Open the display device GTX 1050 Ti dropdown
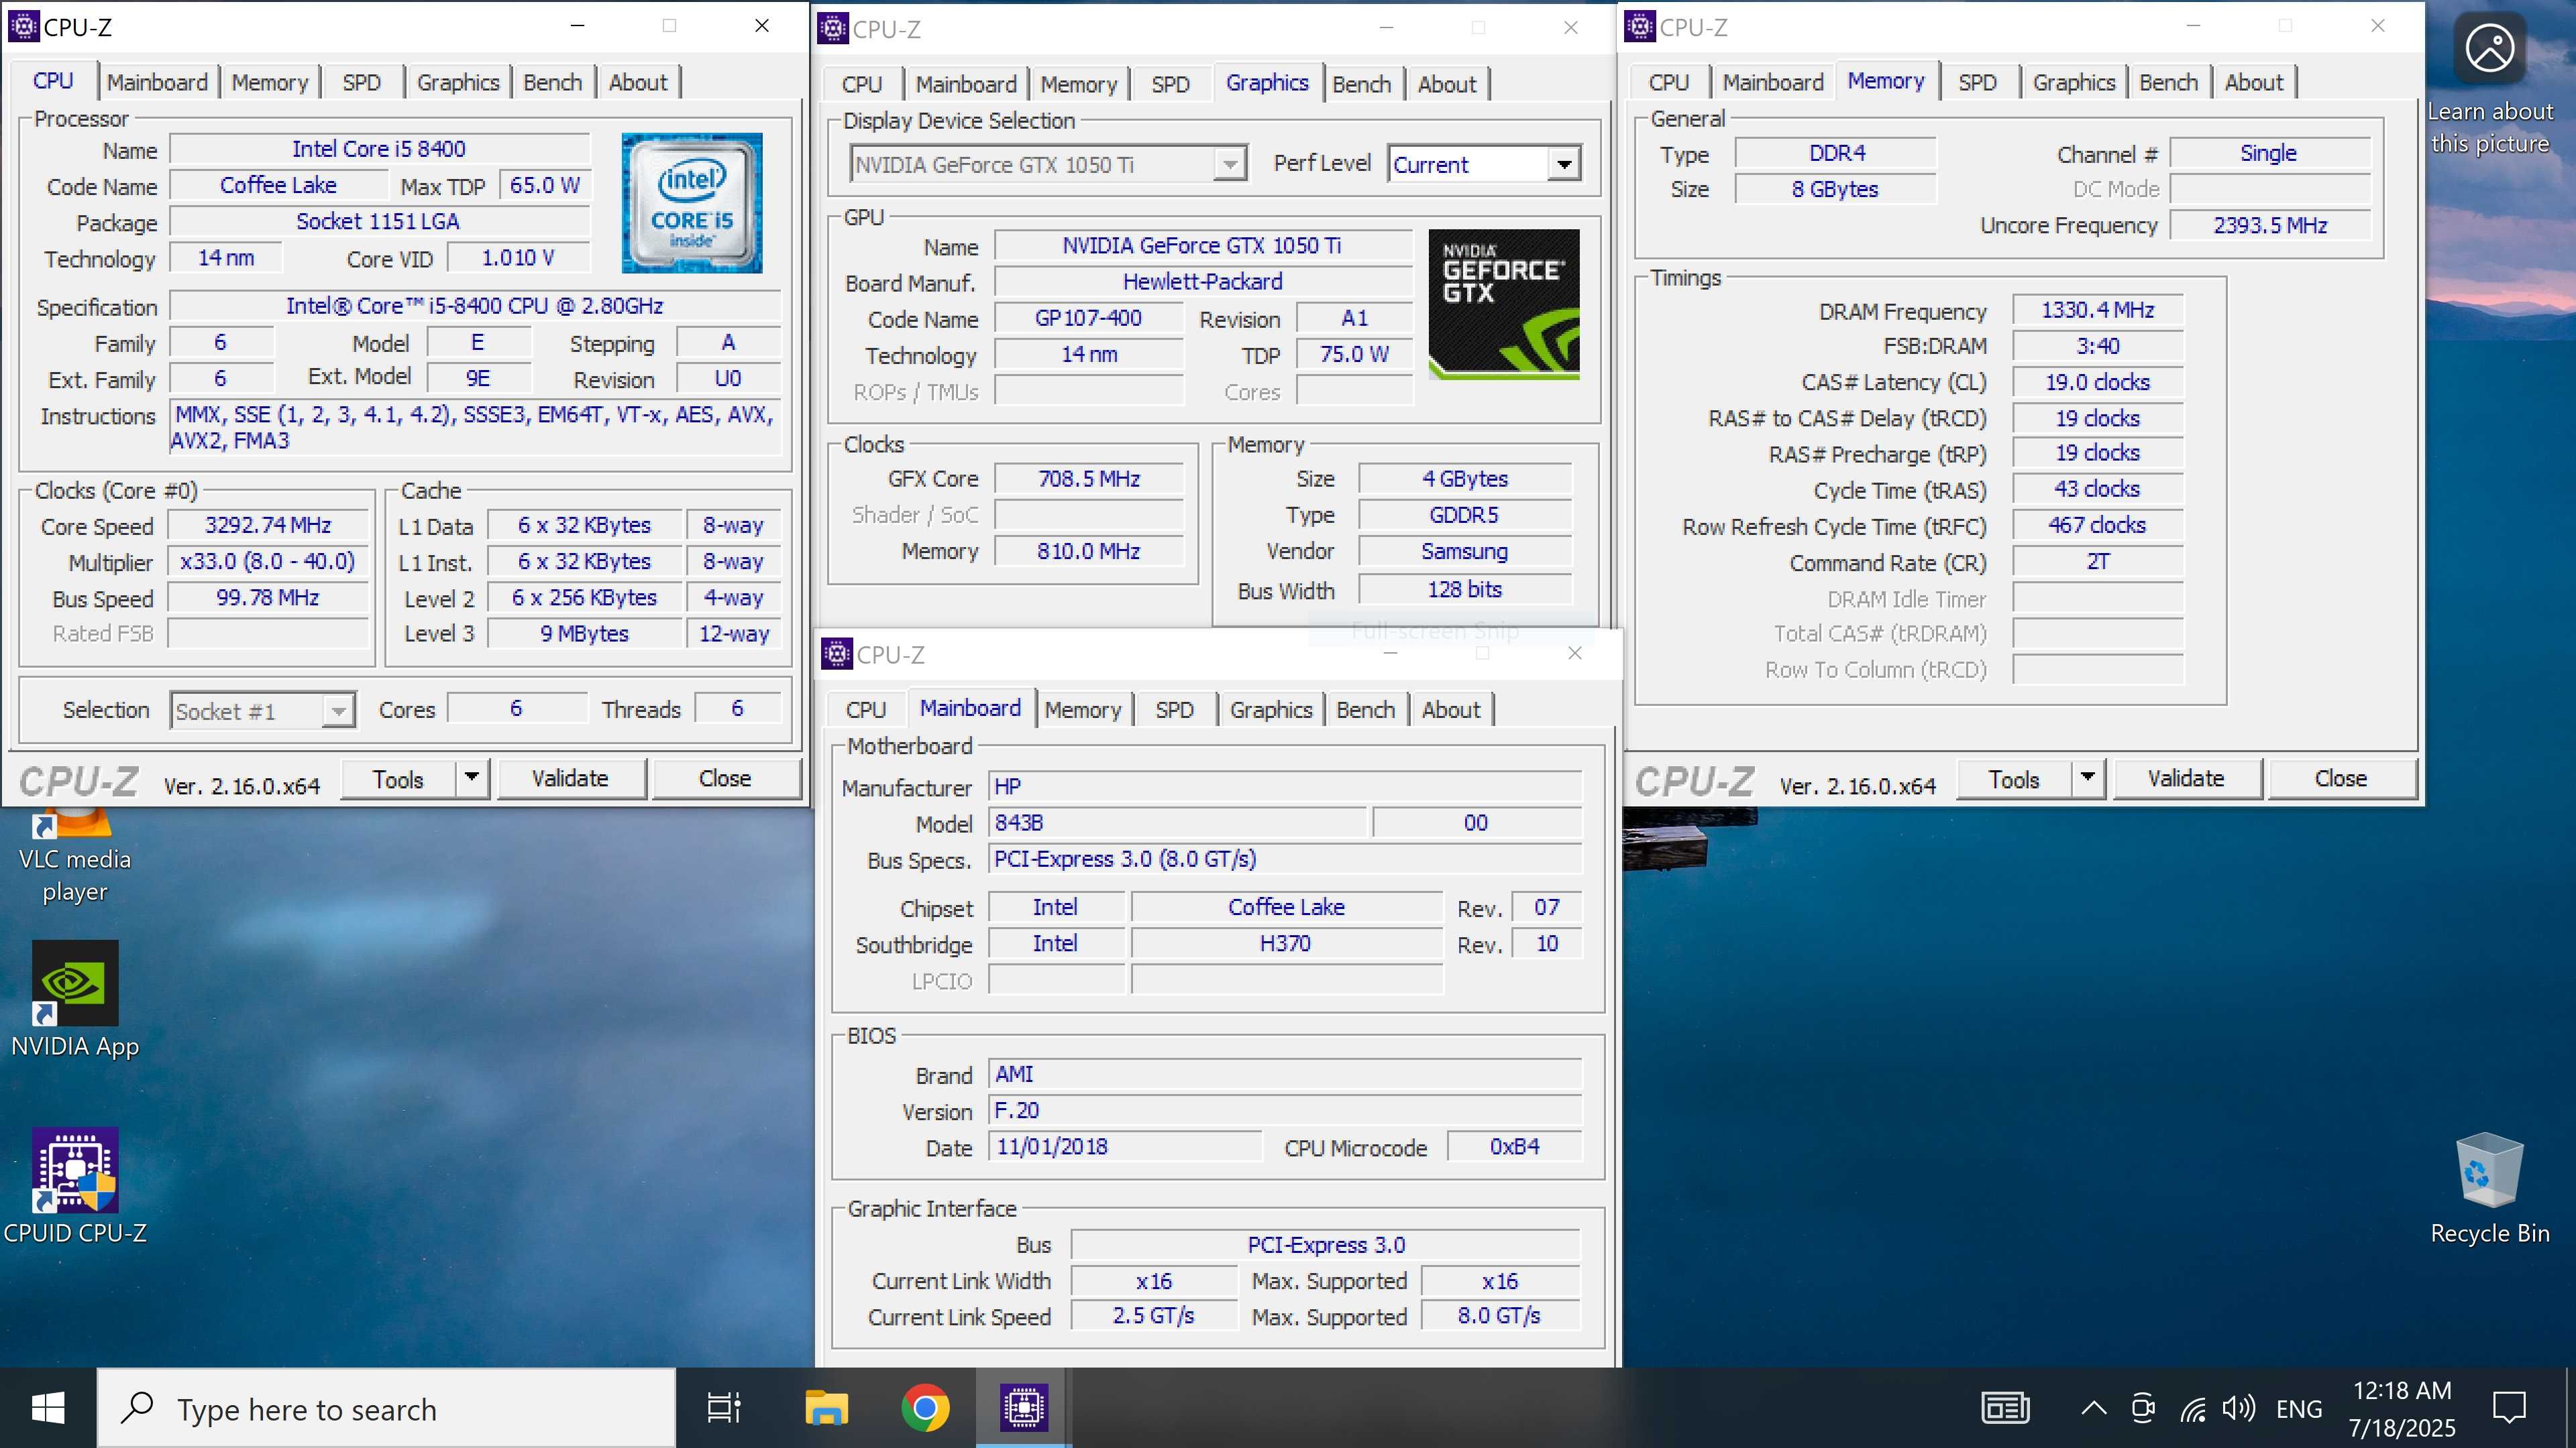This screenshot has height=1448, width=2576. pos(1048,164)
